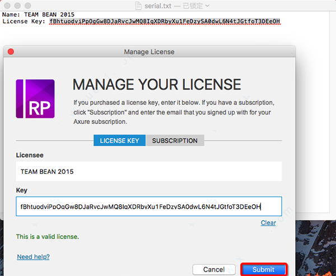
Task: Click into the Key input field
Action: (x=149, y=206)
